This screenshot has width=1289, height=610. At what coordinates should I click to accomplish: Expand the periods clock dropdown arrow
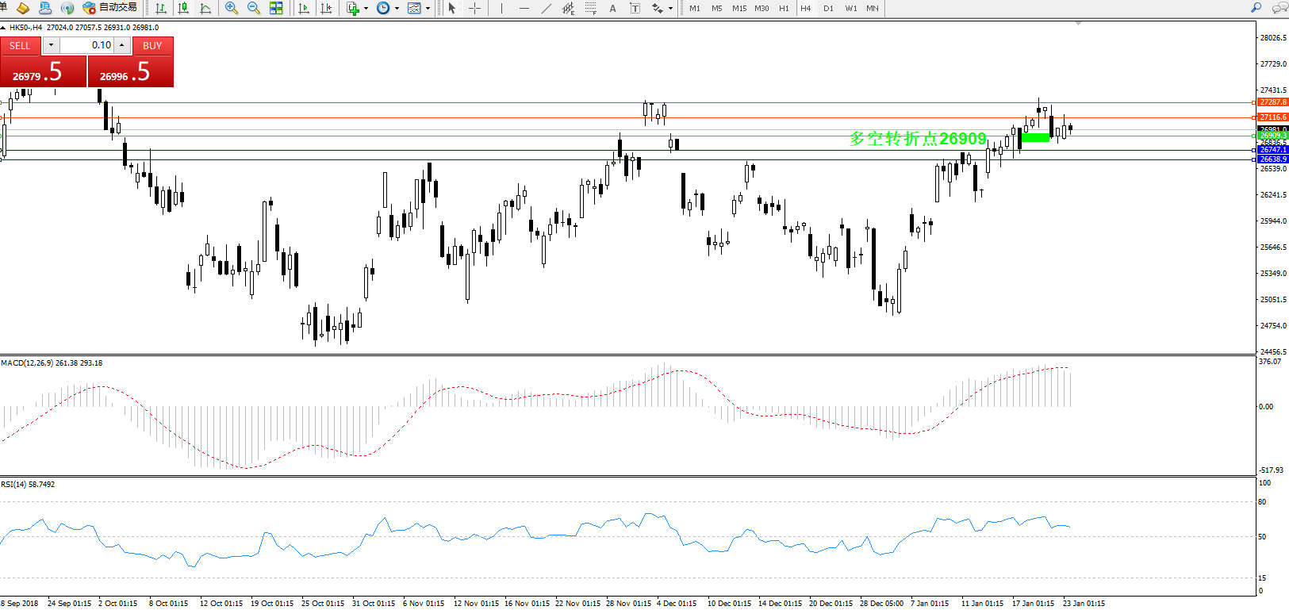point(397,9)
